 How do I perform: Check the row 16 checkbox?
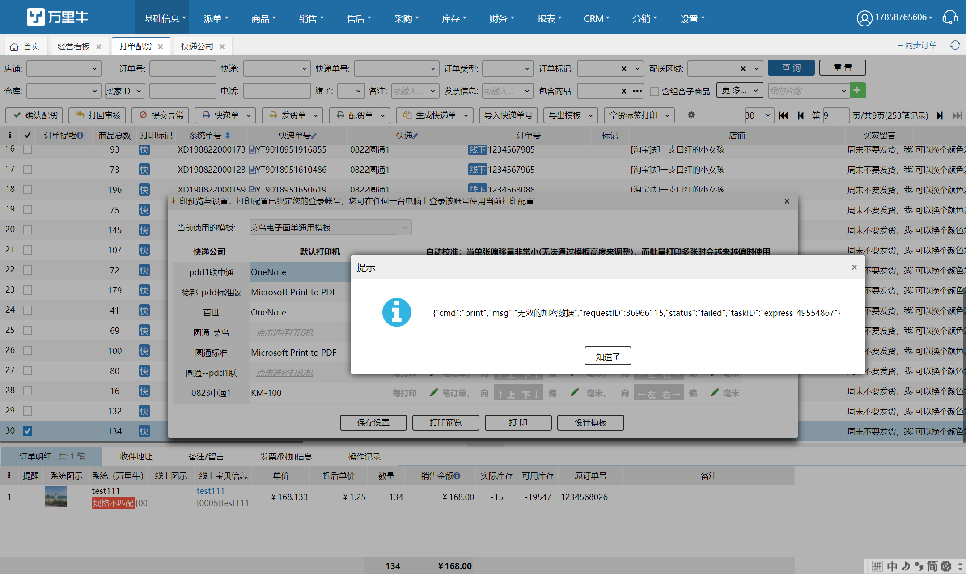[27, 149]
